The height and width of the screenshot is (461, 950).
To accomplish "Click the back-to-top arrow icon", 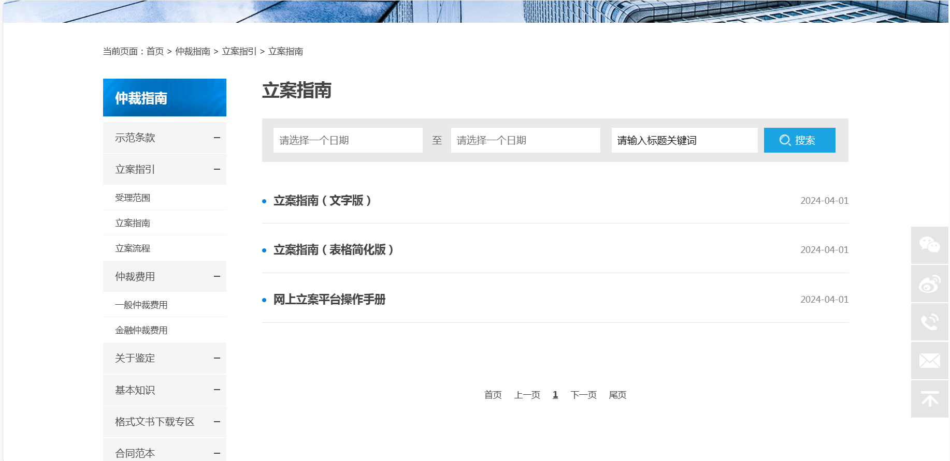I will 929,399.
